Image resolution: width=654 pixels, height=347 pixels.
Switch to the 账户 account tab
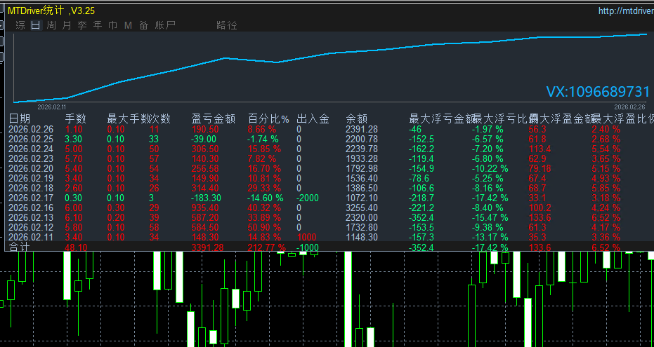[x=165, y=25]
